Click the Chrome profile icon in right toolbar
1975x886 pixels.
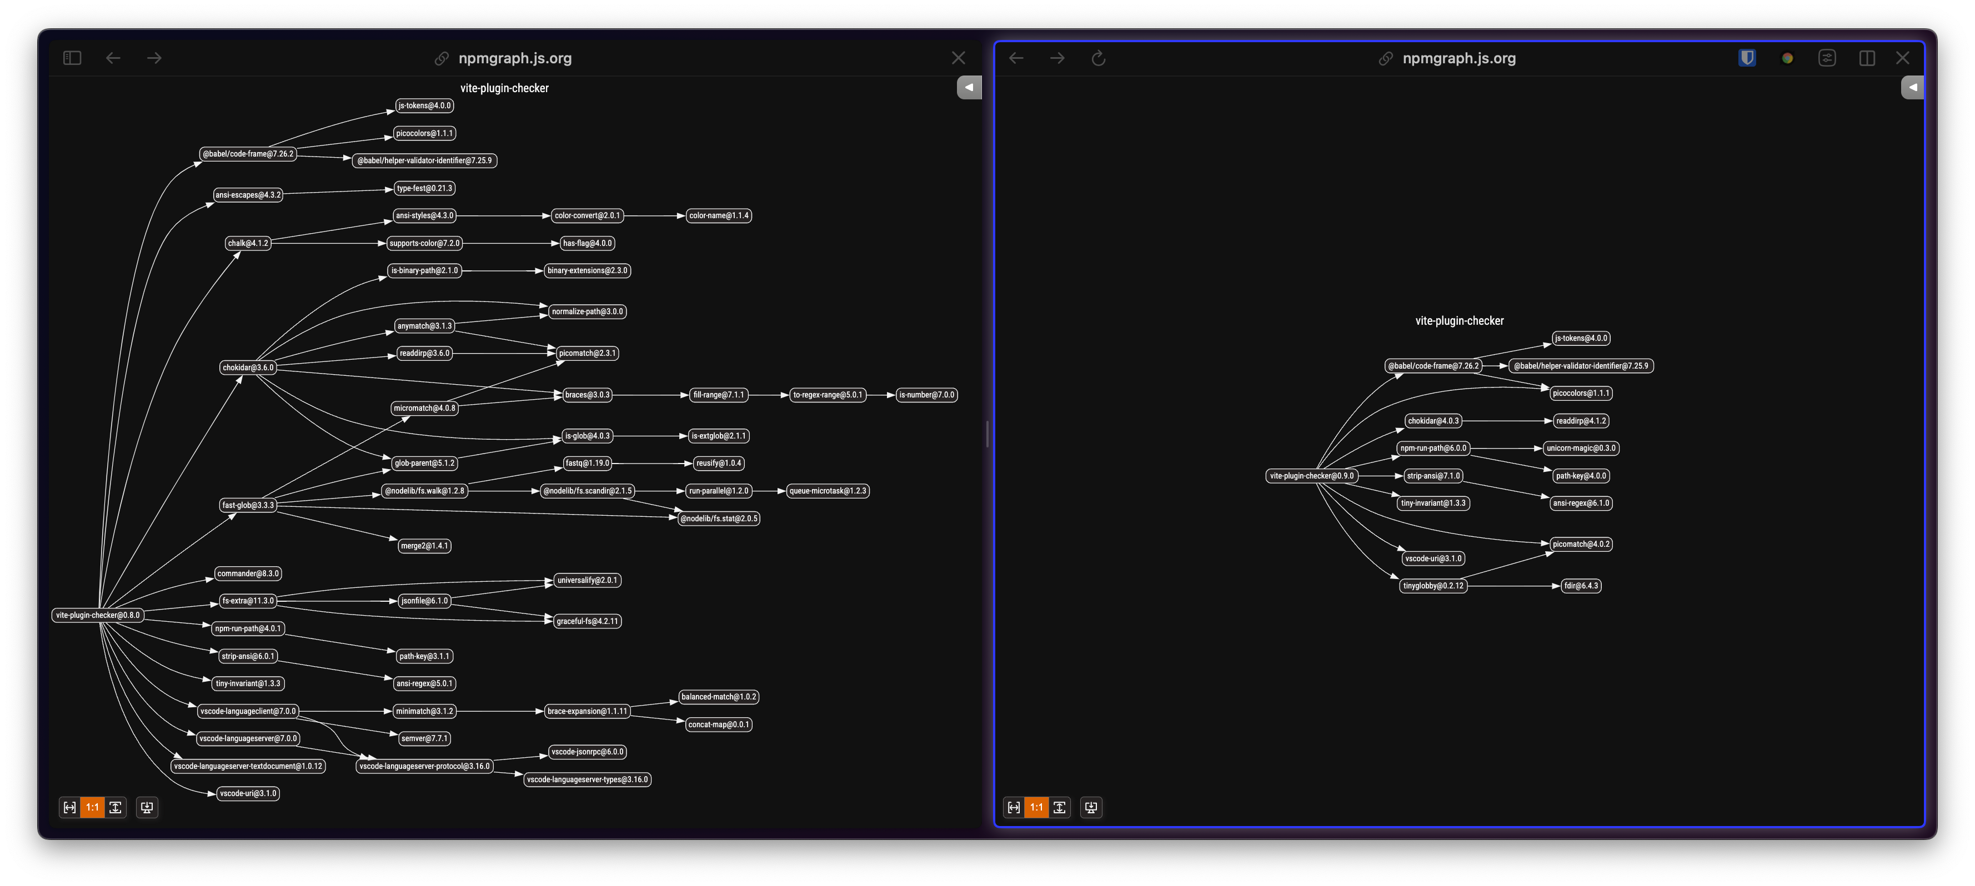point(1787,58)
